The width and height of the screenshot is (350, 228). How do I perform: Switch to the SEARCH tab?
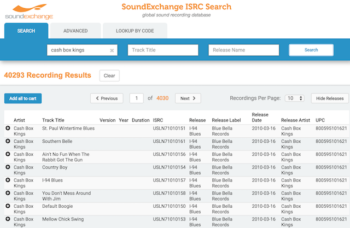pyautogui.click(x=26, y=31)
